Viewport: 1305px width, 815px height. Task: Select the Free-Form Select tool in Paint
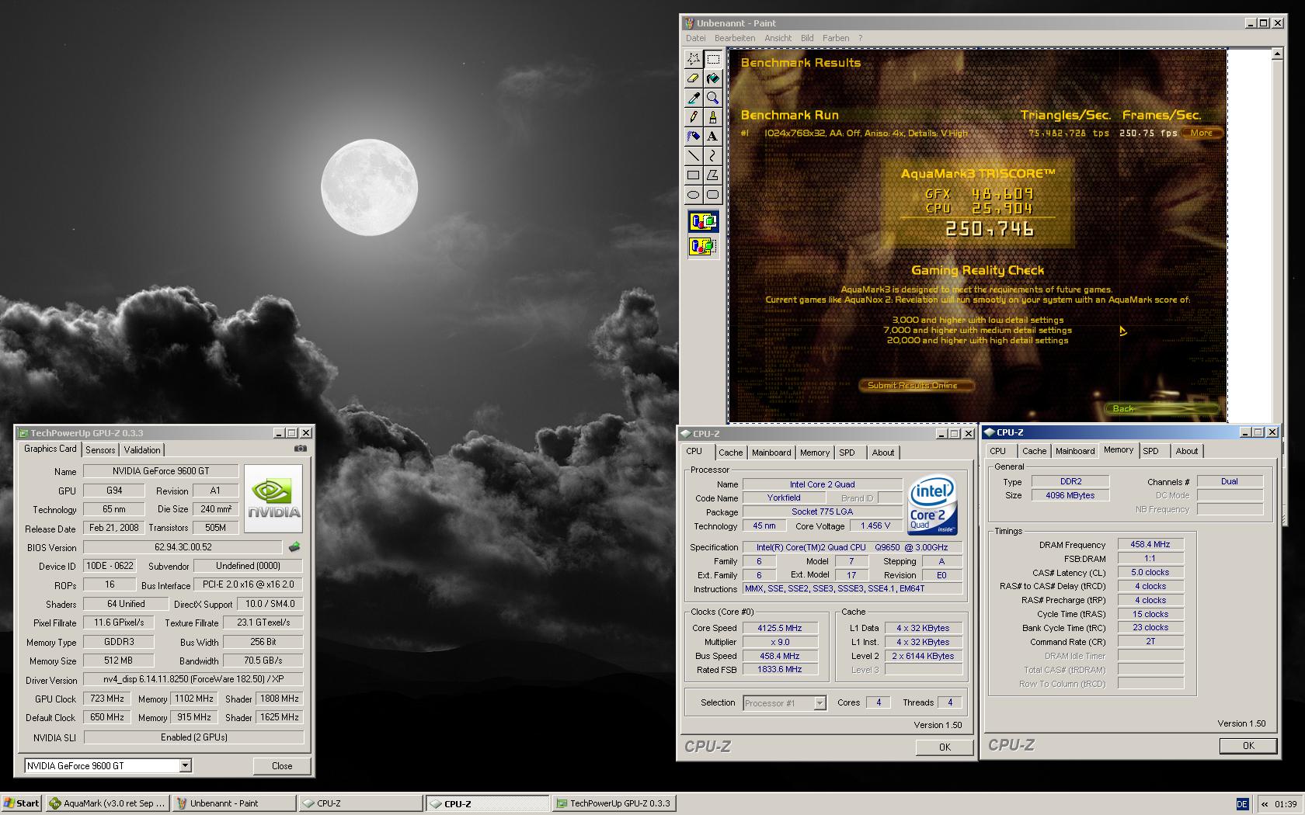point(694,59)
